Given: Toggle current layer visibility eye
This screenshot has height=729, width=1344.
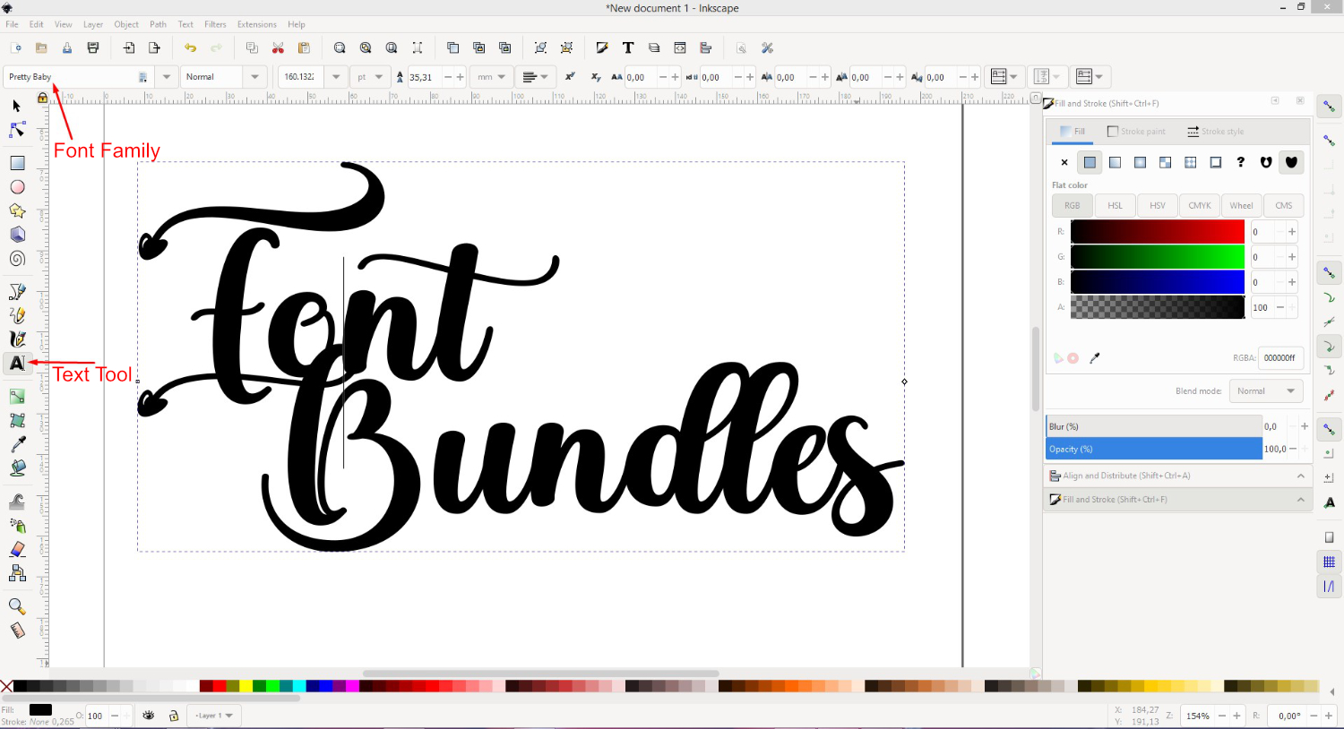Looking at the screenshot, I should (x=149, y=716).
